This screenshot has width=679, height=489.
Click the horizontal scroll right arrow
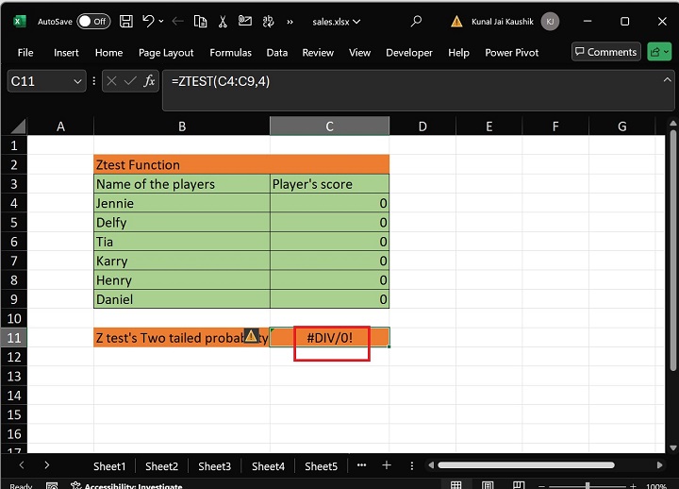[x=659, y=465]
